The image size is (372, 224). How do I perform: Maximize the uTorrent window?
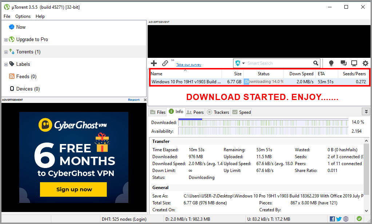346,7
